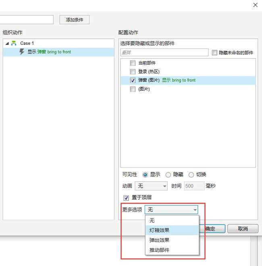Image resolution: width=262 pixels, height=266 pixels.
Task: Click the 当前部件 row label
Action: (147, 63)
